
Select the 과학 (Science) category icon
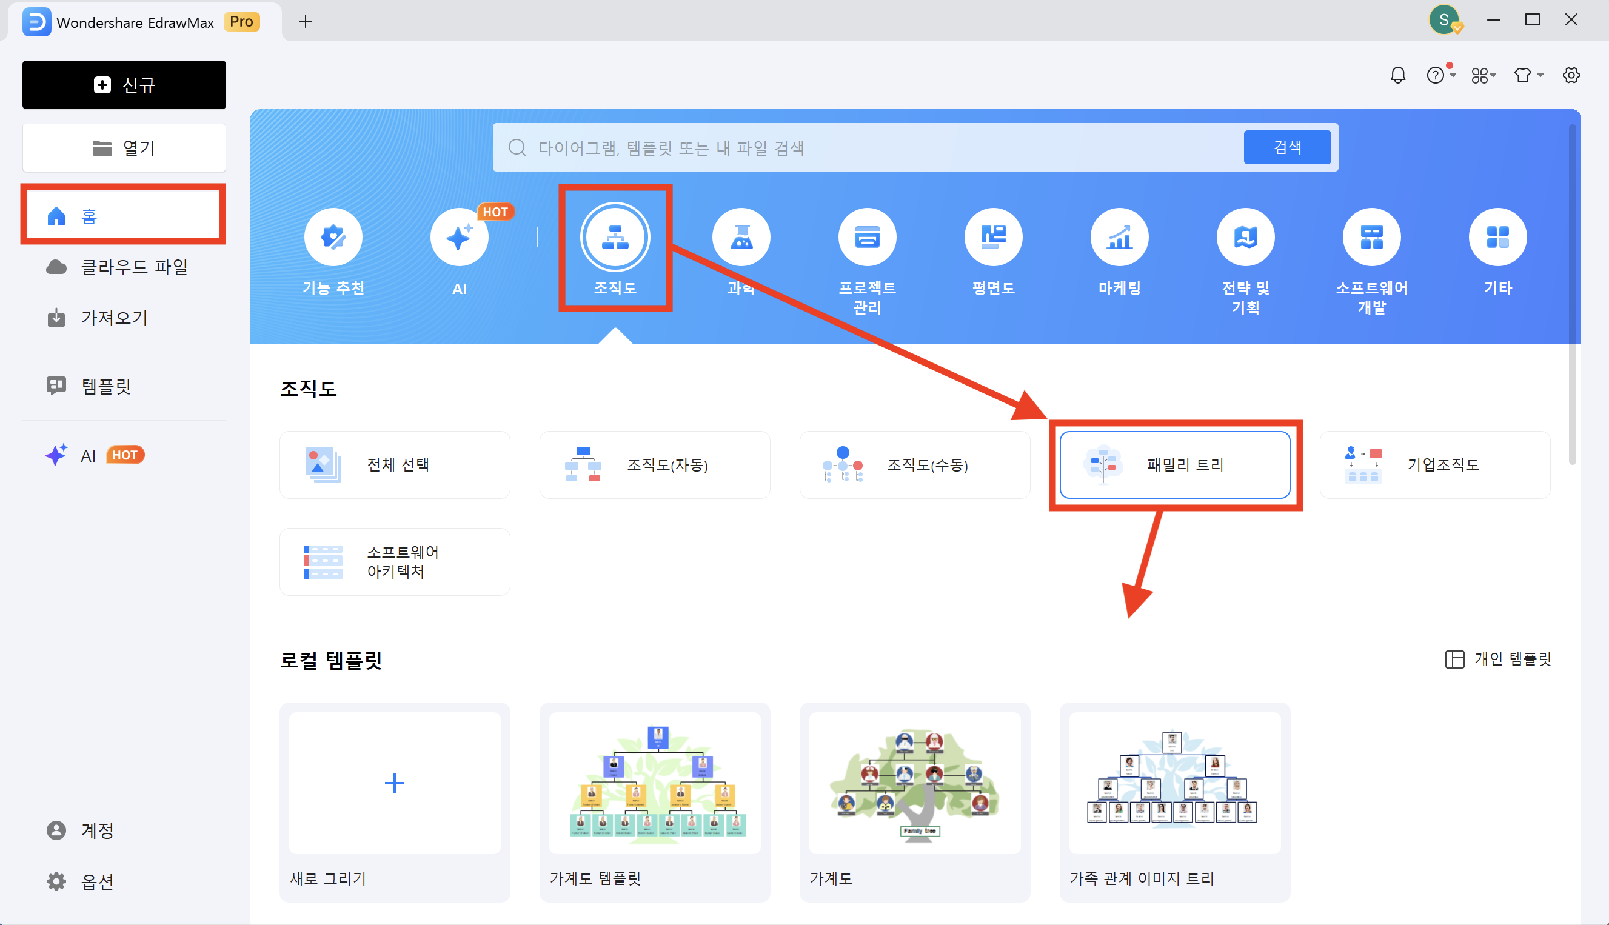pyautogui.click(x=741, y=237)
